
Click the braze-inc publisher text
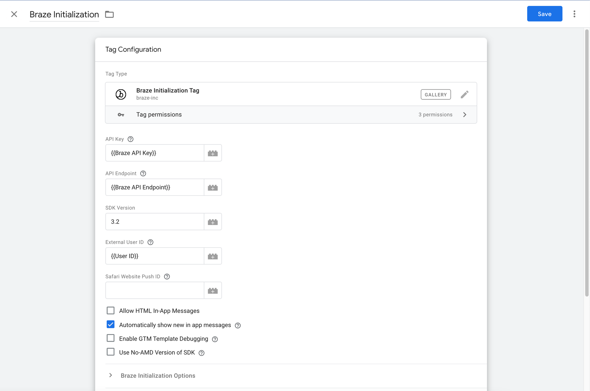[x=147, y=98]
